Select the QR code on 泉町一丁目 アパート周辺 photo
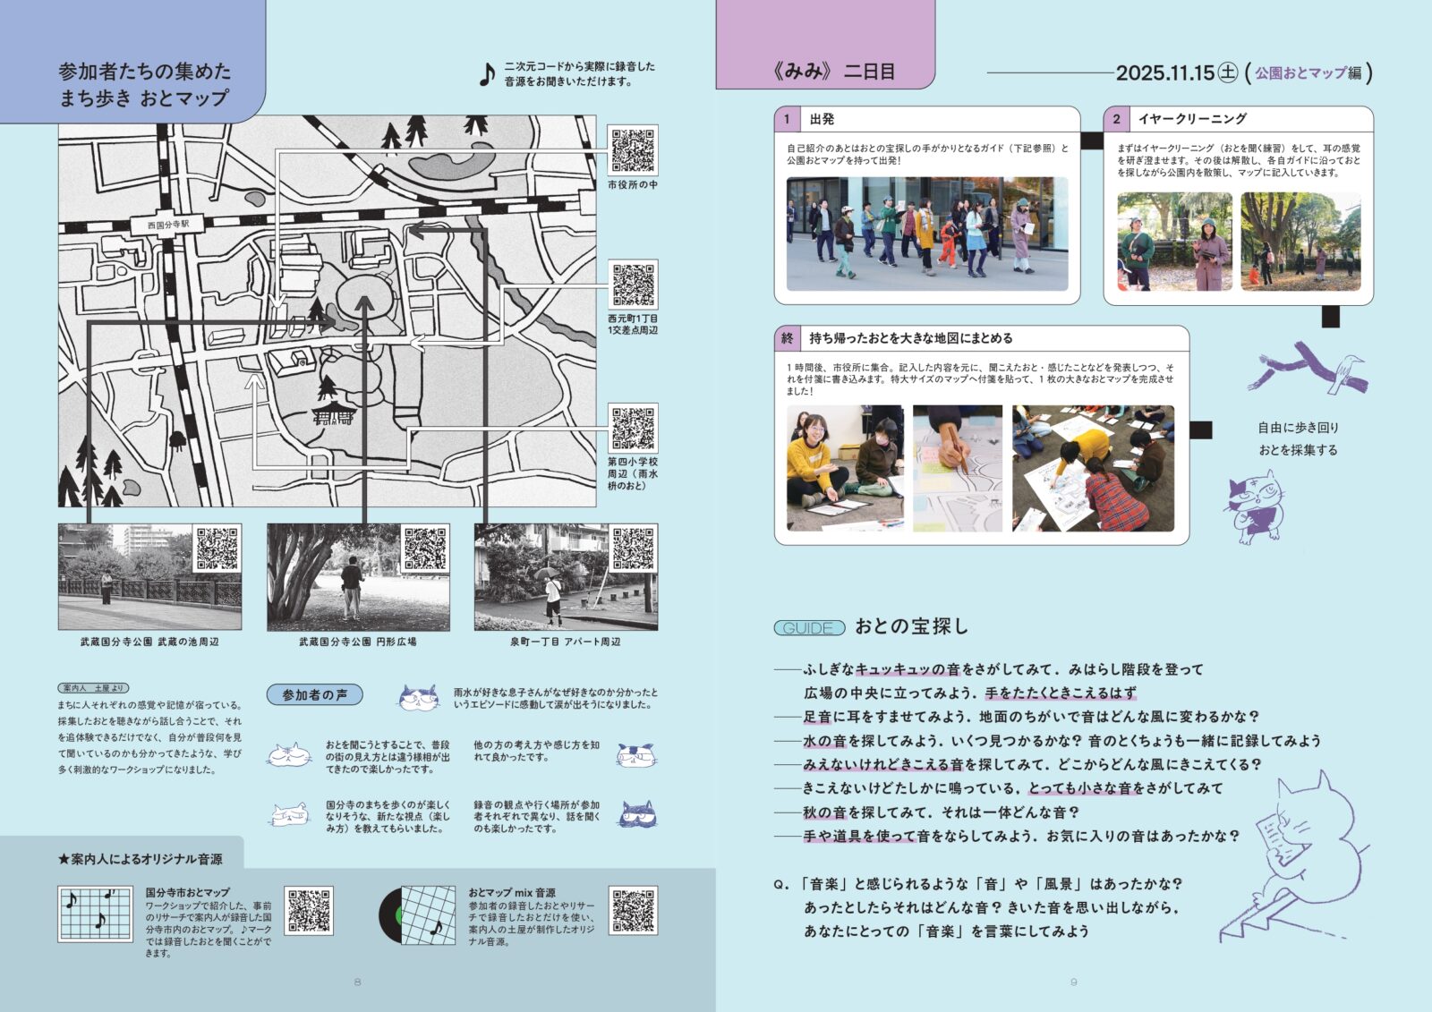Viewport: 1432px width, 1012px height. pos(633,548)
